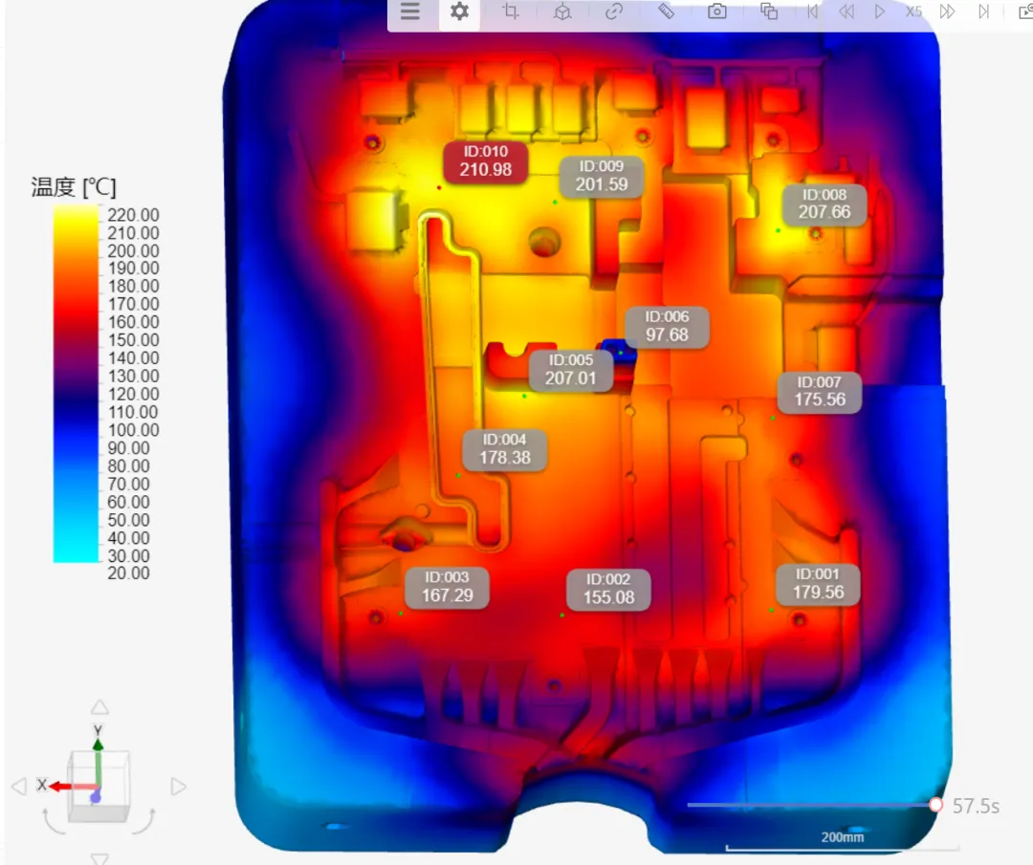Rotate view up with the top triangle arrow
The image size is (1033, 865).
[x=99, y=707]
